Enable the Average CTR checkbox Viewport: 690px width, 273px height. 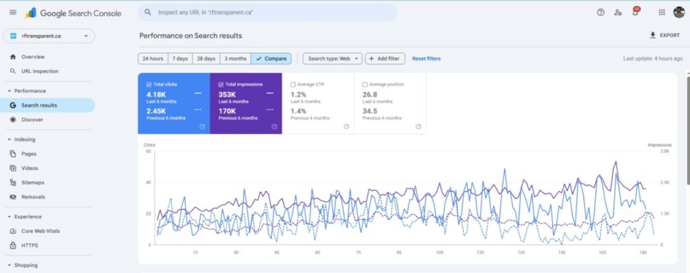click(x=293, y=84)
